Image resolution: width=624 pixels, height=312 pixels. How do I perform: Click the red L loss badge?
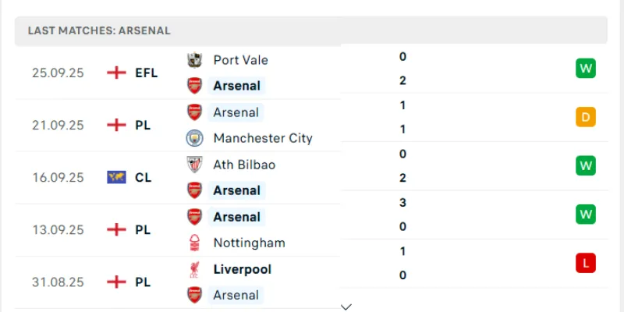586,264
